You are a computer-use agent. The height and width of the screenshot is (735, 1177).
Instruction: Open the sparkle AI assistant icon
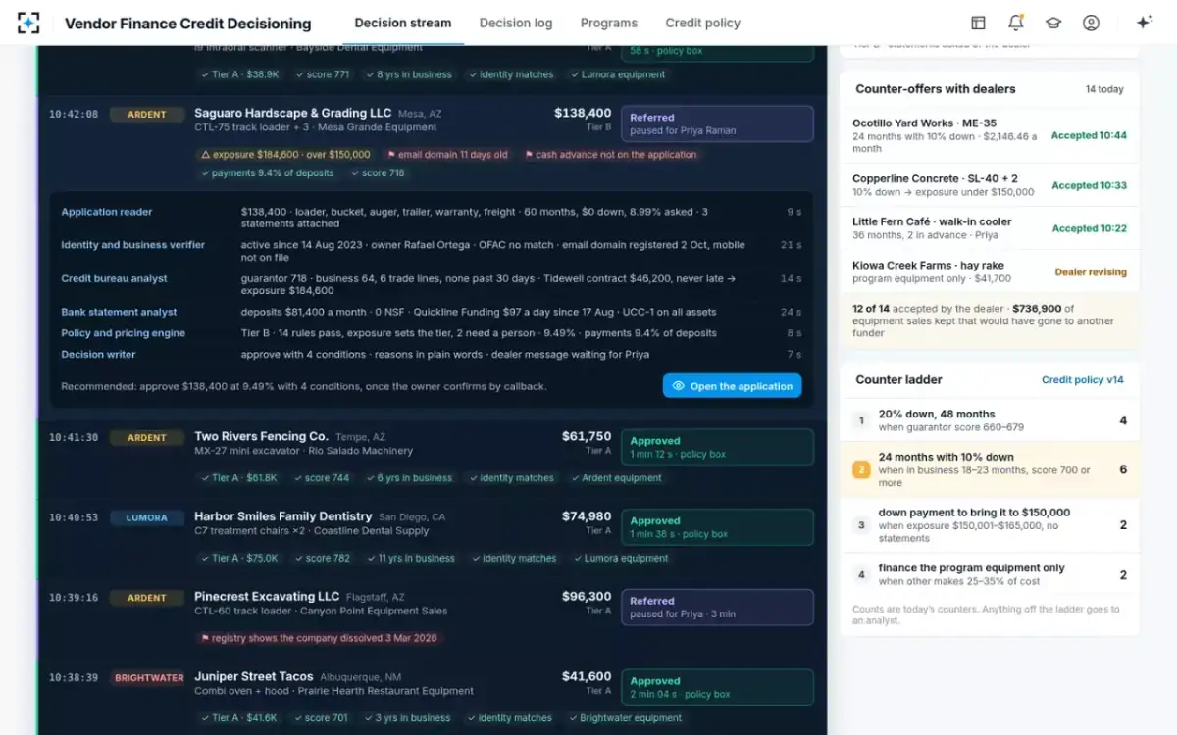point(1144,23)
